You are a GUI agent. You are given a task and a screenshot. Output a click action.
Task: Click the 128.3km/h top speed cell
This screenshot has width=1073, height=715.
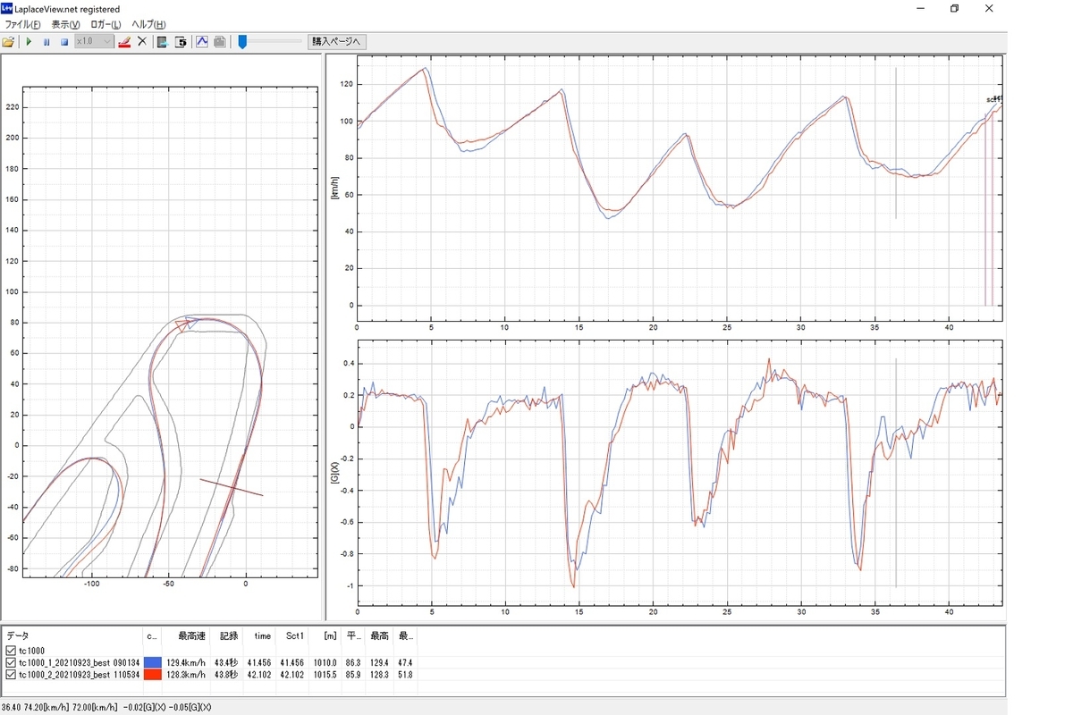click(186, 674)
